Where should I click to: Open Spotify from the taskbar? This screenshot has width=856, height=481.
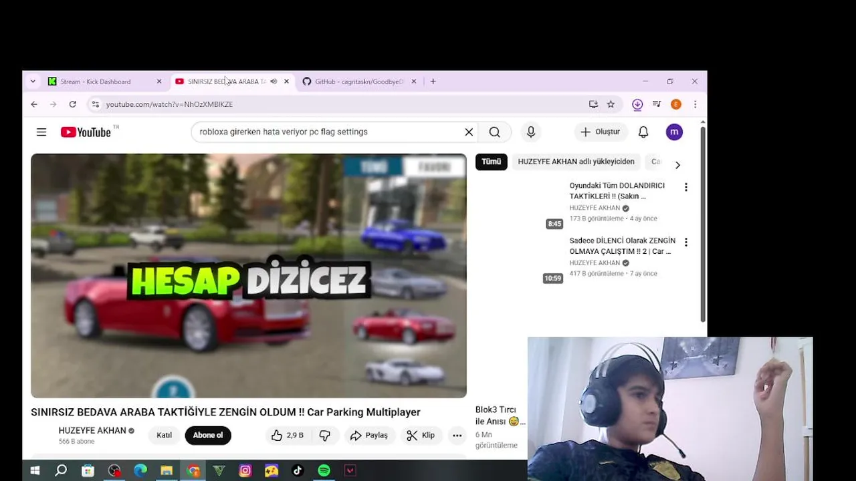pyautogui.click(x=324, y=471)
